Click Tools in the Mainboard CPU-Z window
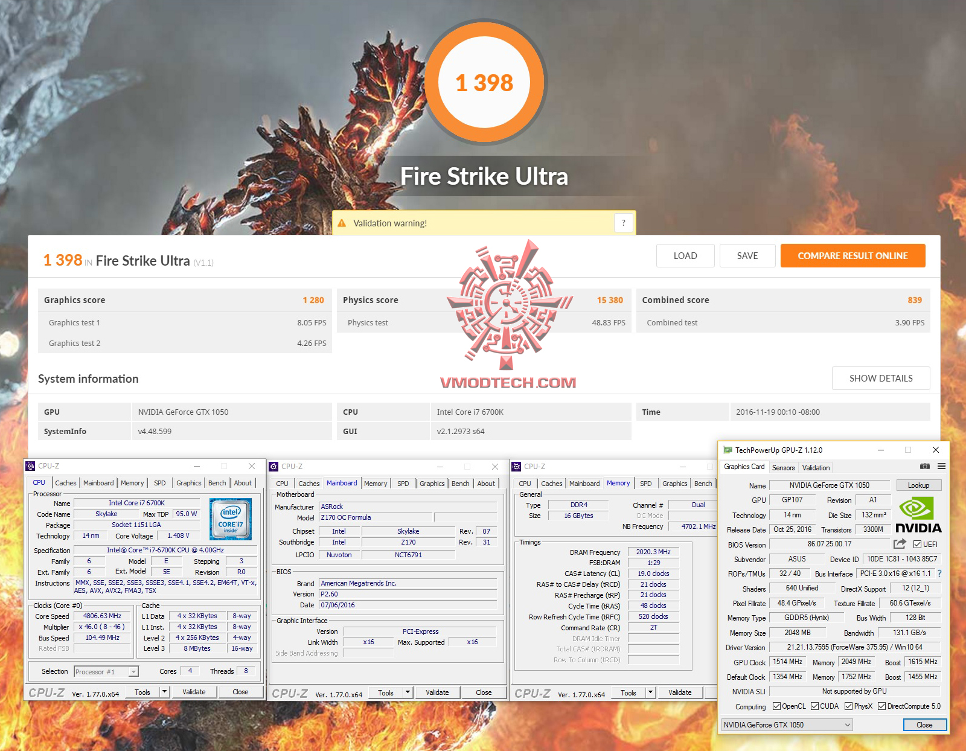Viewport: 966px width, 751px height. click(x=386, y=692)
